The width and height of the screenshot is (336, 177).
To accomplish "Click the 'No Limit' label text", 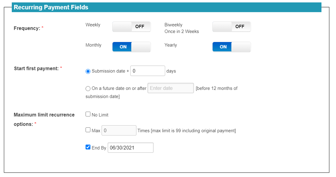I will tap(100, 115).
